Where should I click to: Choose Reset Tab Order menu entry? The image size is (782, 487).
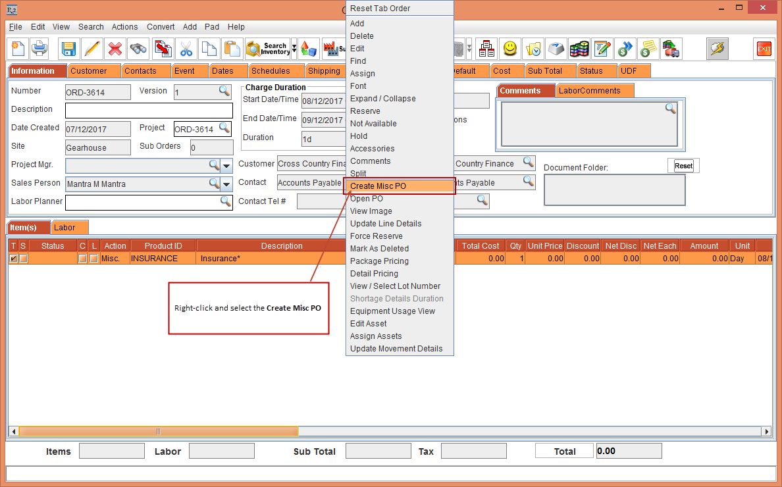400,9
